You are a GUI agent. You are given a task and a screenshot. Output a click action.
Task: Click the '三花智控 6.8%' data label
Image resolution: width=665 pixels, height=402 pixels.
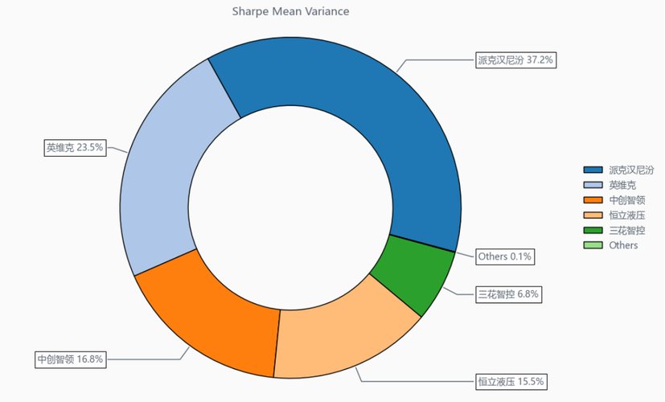click(509, 294)
